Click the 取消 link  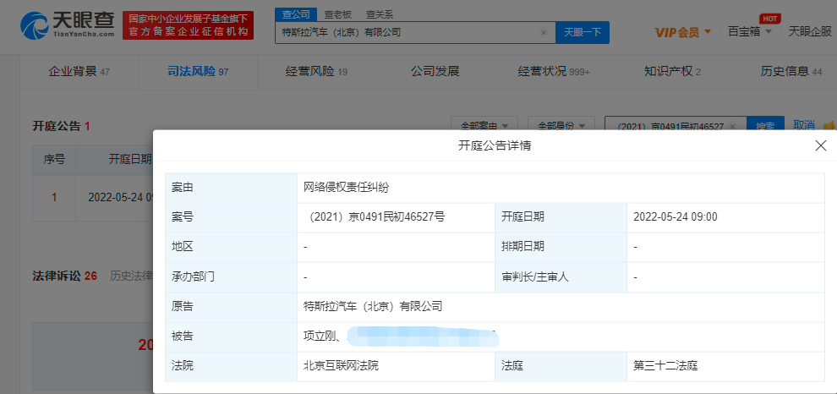(x=804, y=125)
